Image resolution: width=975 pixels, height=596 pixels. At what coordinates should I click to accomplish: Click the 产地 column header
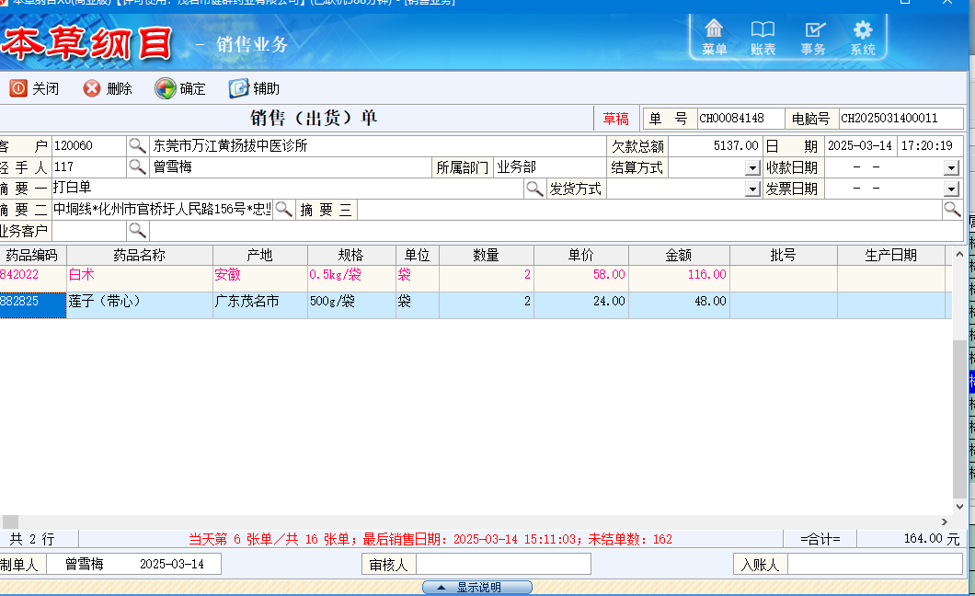click(x=260, y=255)
